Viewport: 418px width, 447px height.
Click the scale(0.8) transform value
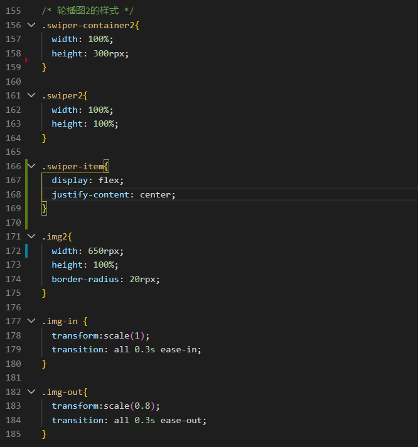click(x=129, y=406)
